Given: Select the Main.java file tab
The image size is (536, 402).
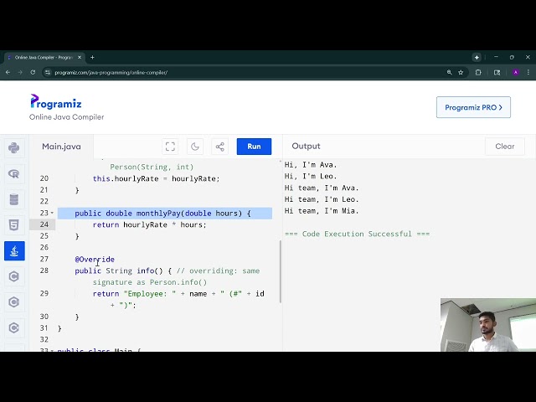Looking at the screenshot, I should [61, 147].
